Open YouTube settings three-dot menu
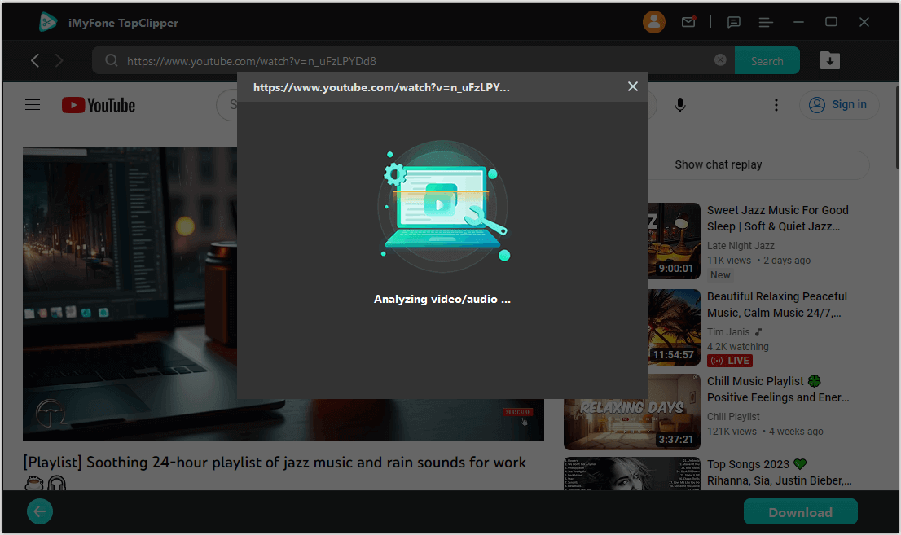This screenshot has width=901, height=535. pyautogui.click(x=776, y=105)
